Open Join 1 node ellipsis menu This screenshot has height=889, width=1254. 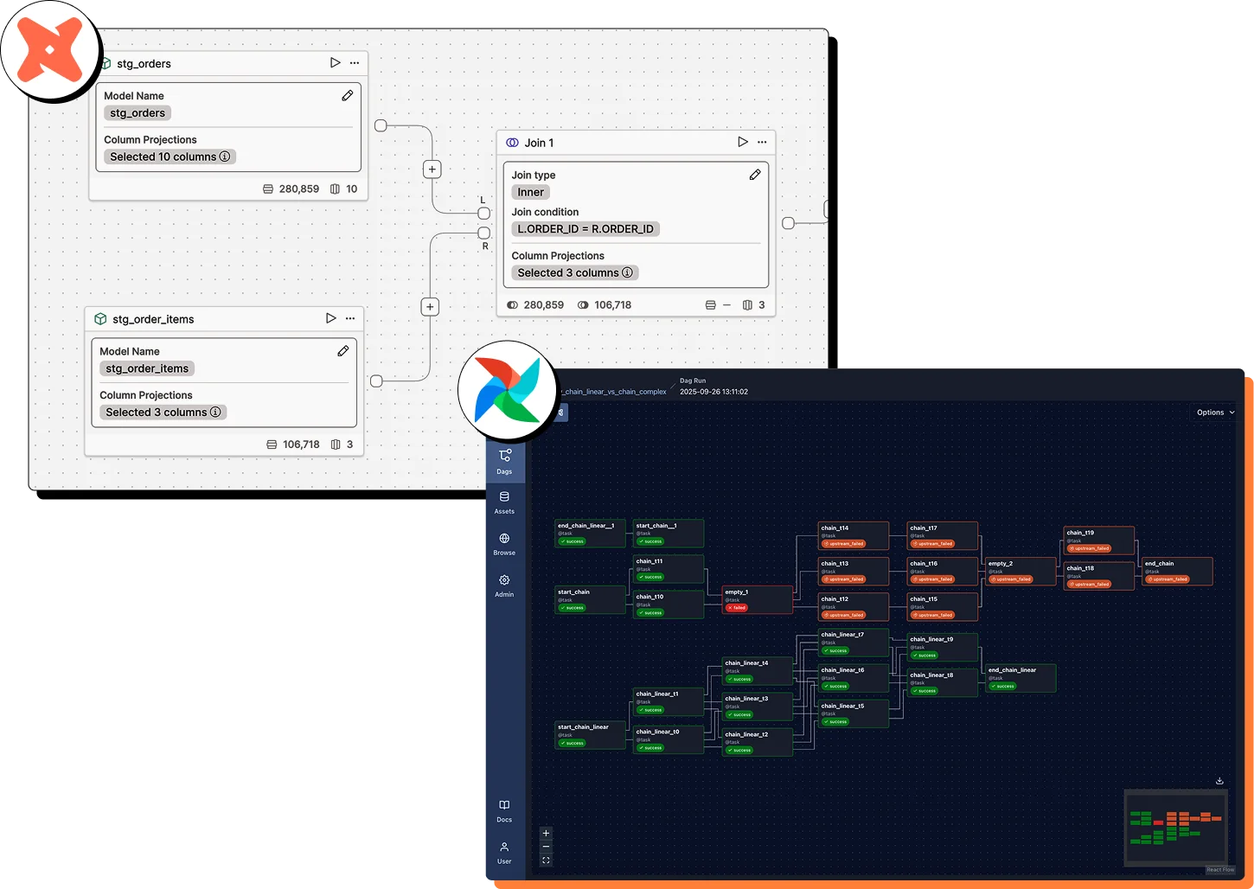[762, 142]
